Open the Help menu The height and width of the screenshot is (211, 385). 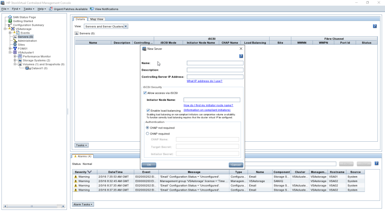point(41,9)
